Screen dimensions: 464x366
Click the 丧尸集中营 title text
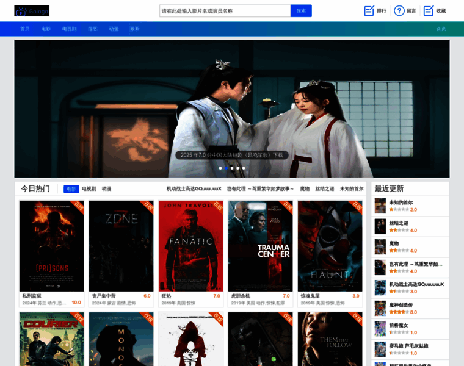104,296
